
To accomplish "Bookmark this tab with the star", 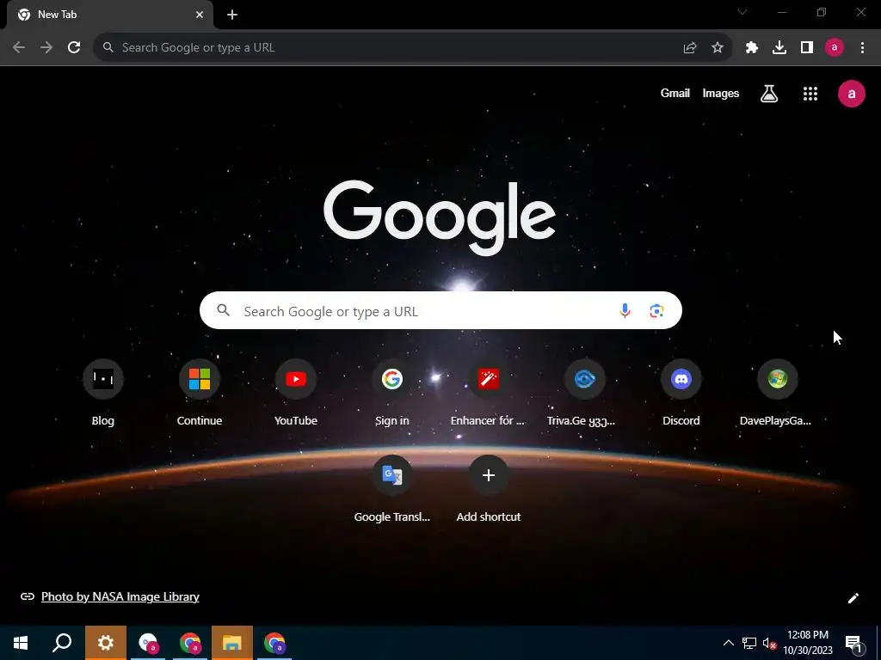I will coord(718,48).
